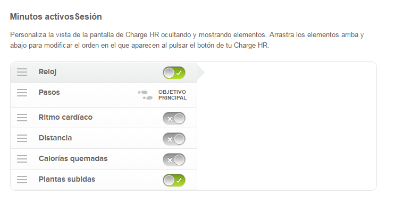This screenshot has width=395, height=205.
Task: Click the Objetivo Principal label
Action: click(x=172, y=95)
